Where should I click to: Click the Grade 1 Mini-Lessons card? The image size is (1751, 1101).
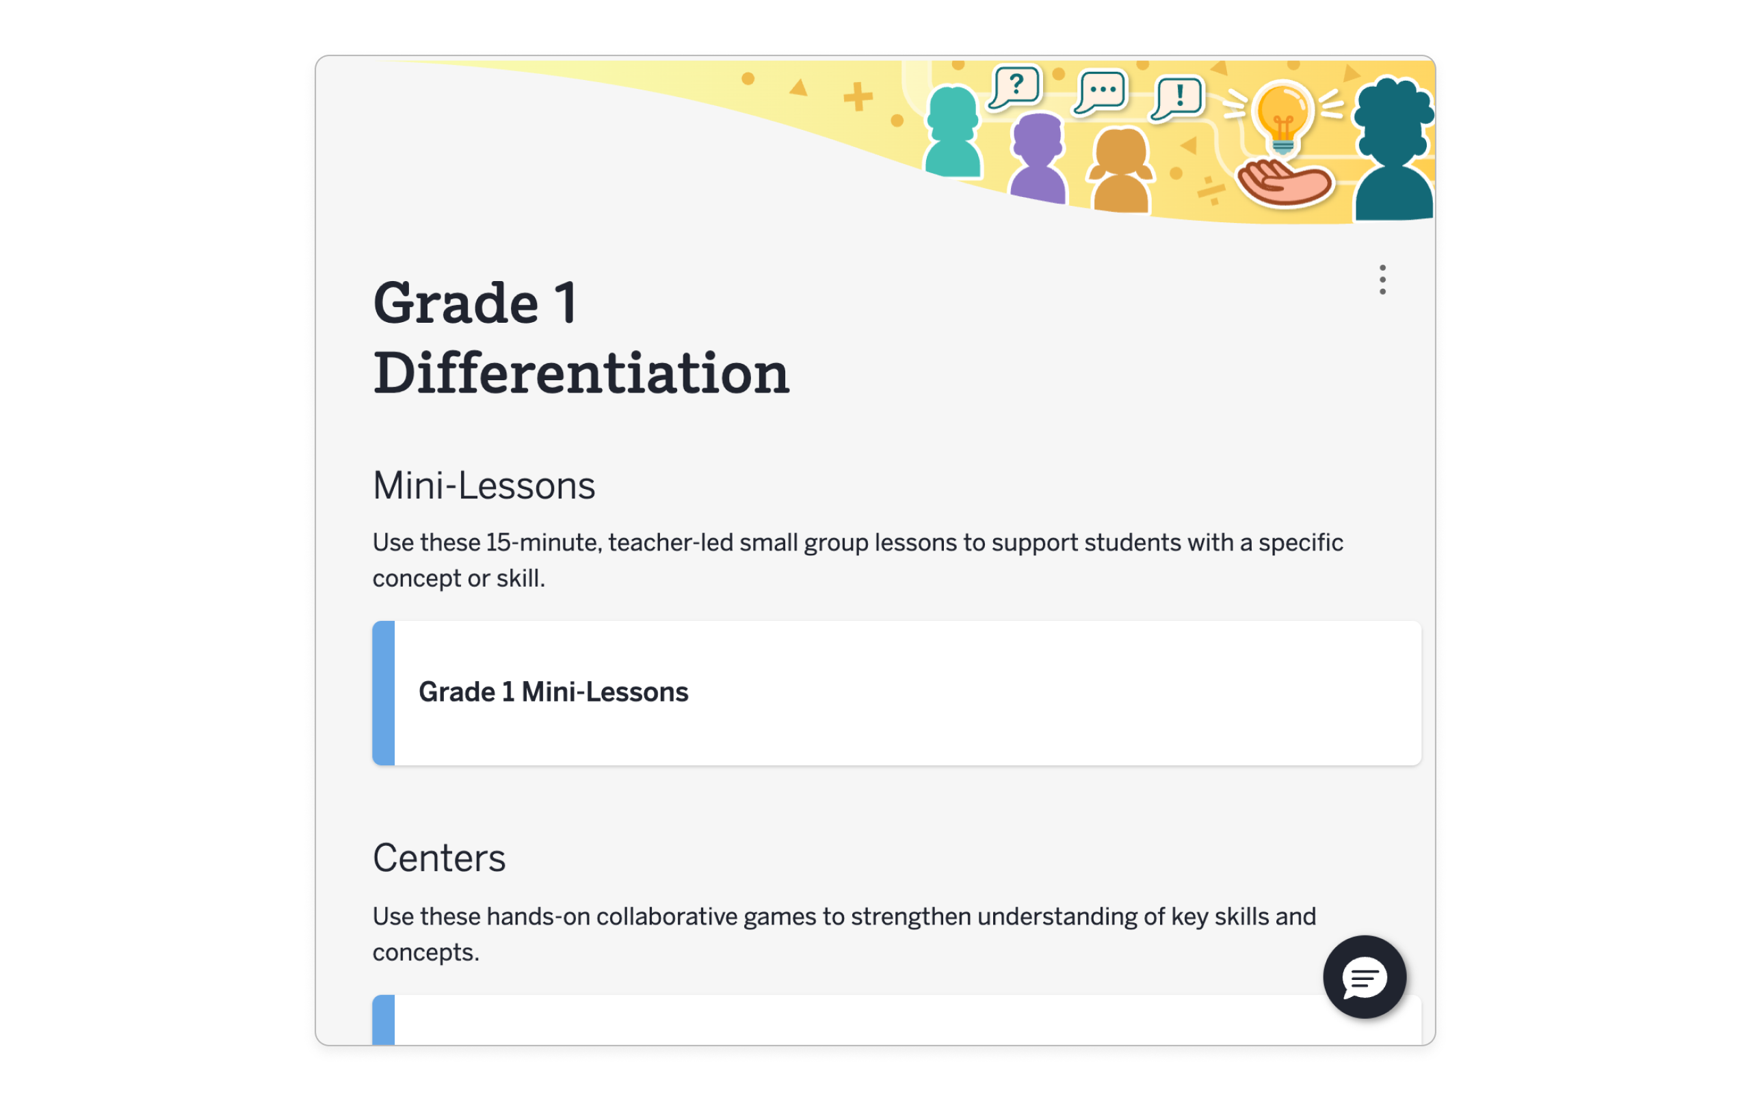[895, 691]
